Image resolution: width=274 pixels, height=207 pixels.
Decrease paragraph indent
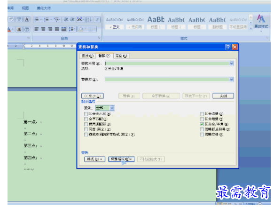click(66, 19)
